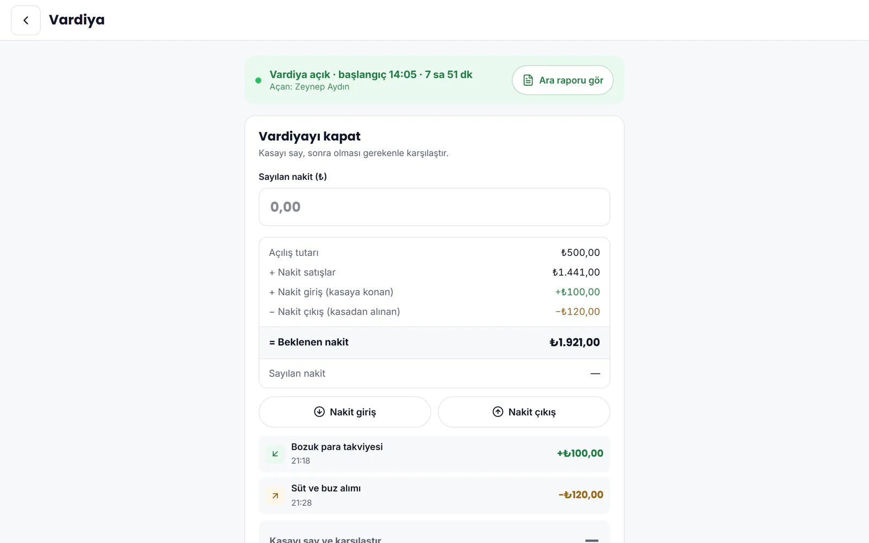
Task: Click the up-arrow circle icon on Nakit çıkış
Action: pyautogui.click(x=498, y=412)
